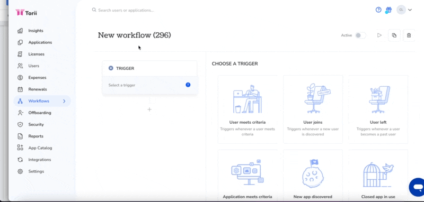This screenshot has width=424, height=202.
Task: Click the New workflow (296) title
Action: tap(135, 35)
